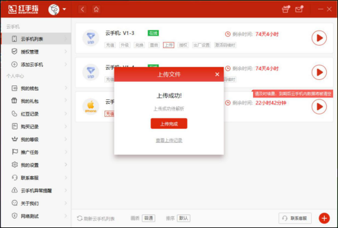
Task: Click the home icon in title bar
Action: (x=96, y=9)
